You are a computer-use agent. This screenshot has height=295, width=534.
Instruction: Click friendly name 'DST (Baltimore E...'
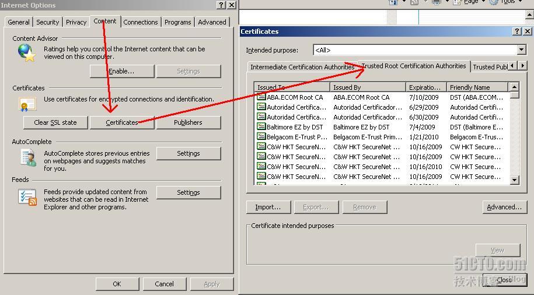click(x=476, y=127)
